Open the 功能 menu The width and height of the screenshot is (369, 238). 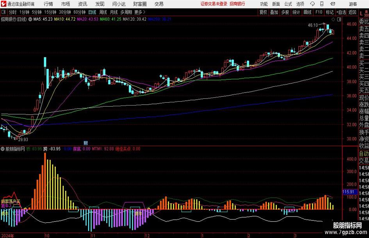coord(264,4)
